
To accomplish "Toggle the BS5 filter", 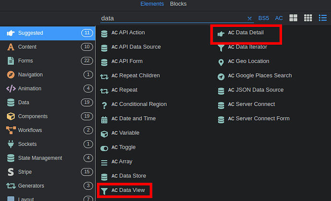I will pos(263,18).
